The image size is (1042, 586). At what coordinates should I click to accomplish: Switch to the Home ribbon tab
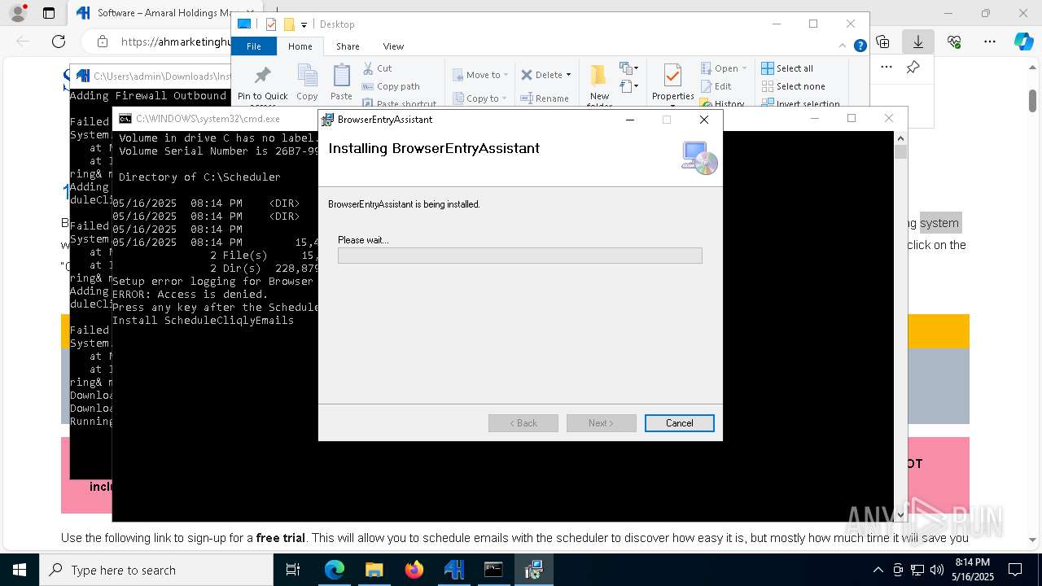[300, 46]
